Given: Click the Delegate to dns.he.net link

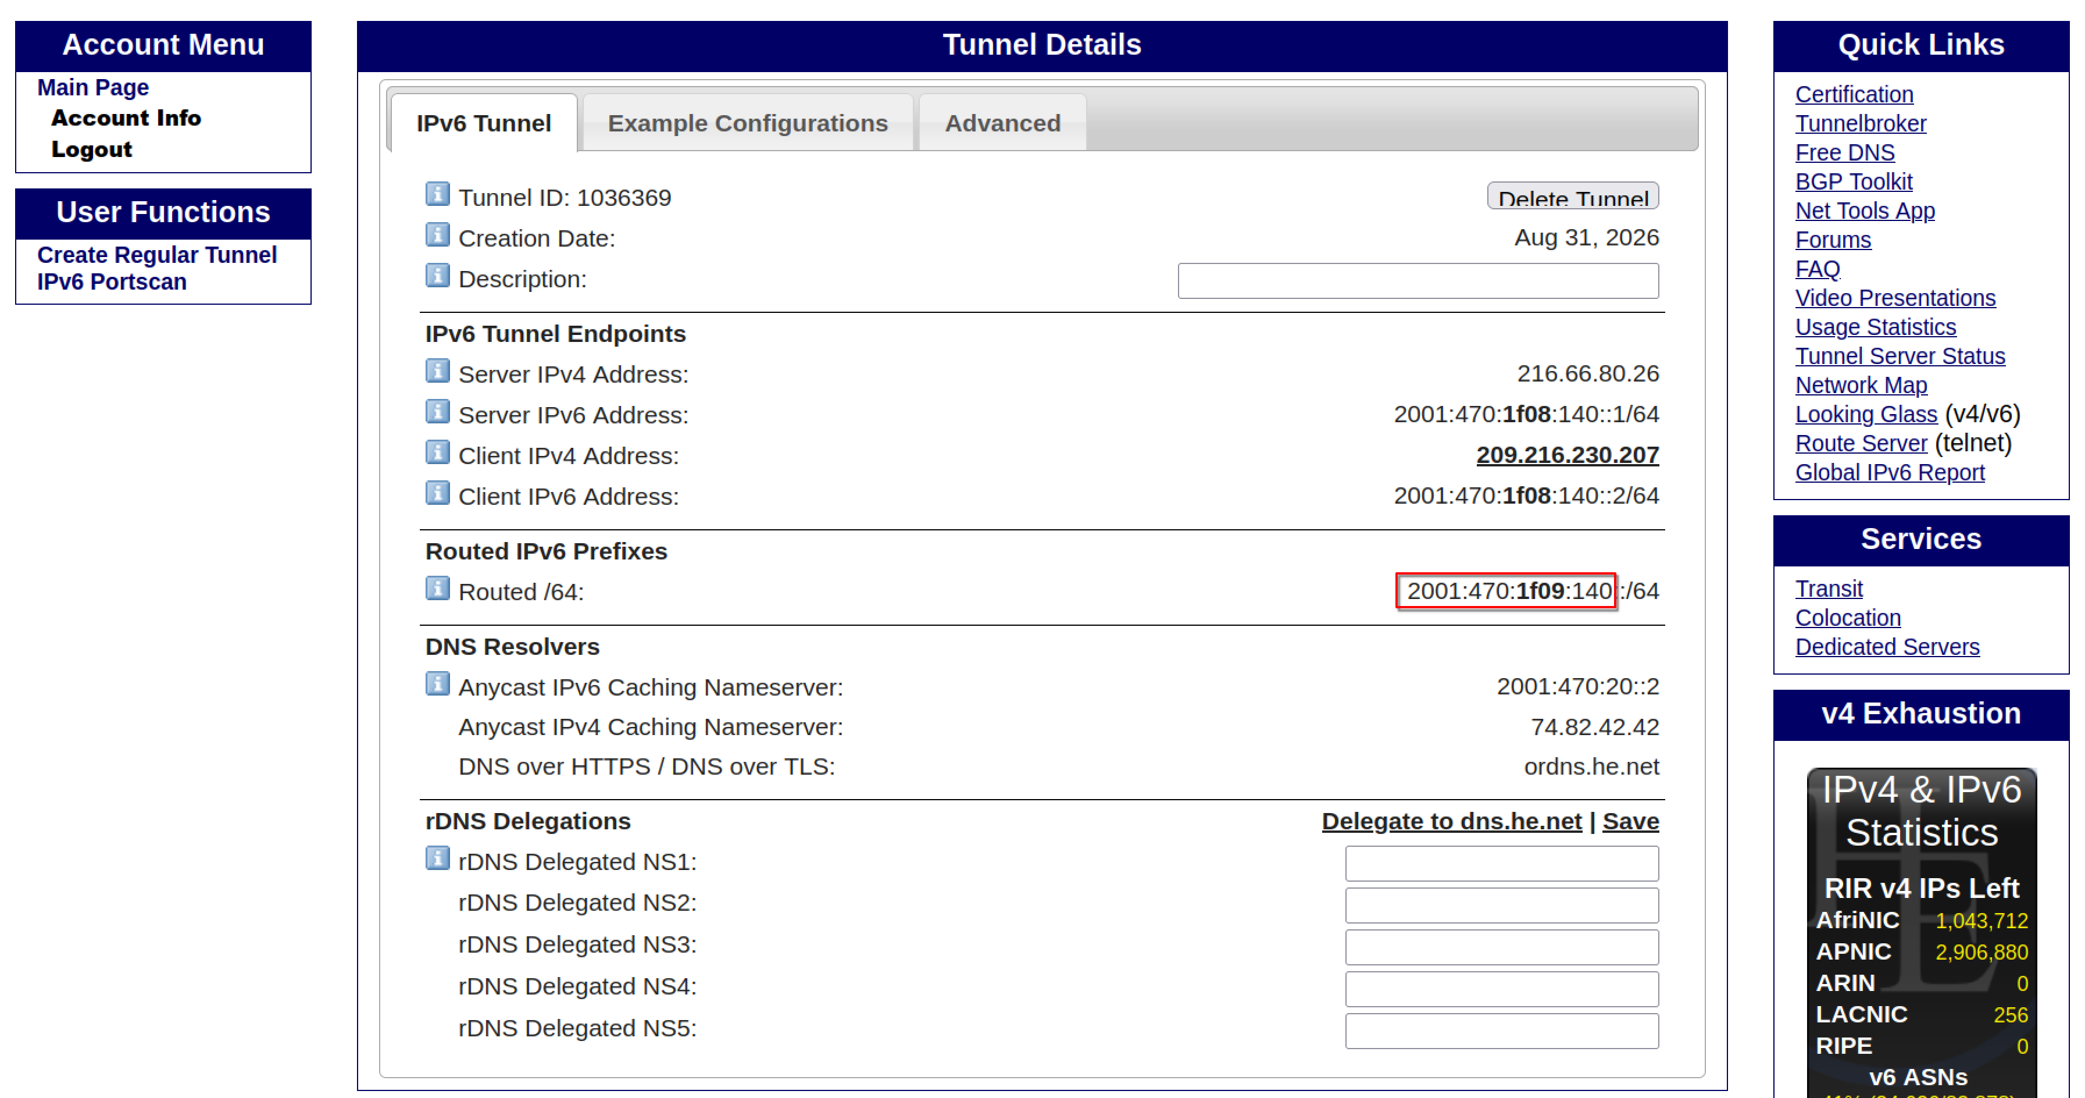Looking at the screenshot, I should (1451, 821).
